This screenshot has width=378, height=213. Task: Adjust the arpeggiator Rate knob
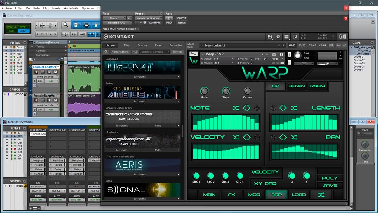tap(204, 91)
